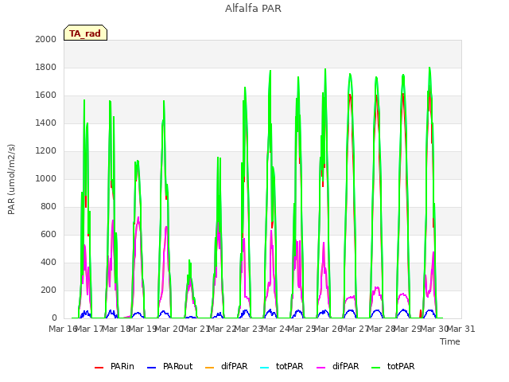Click the low totPAR peak on Mar 20

click(189, 260)
